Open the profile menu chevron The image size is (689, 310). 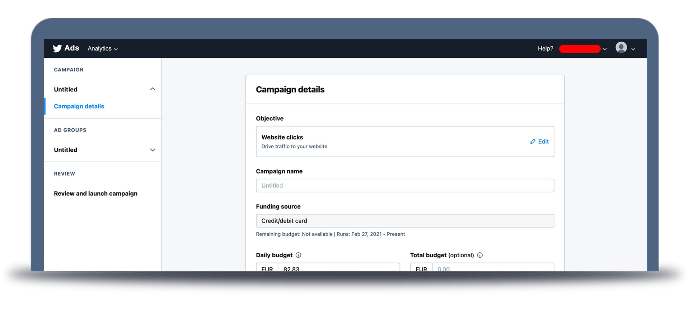[633, 49]
